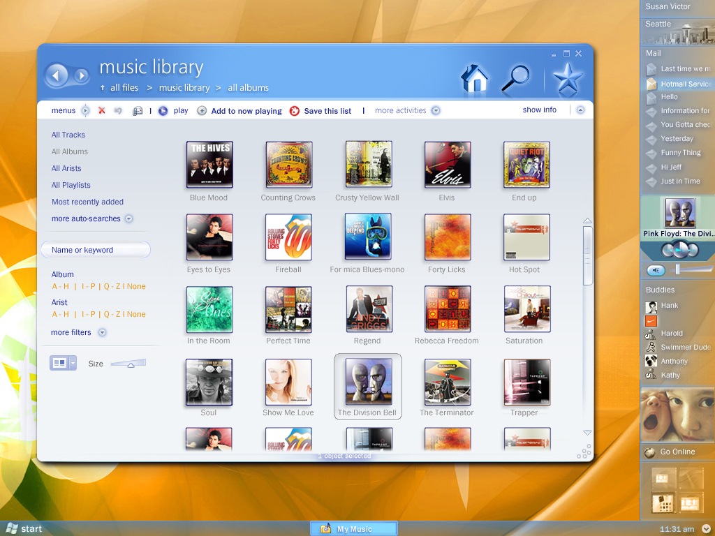Open the magnifying glass search icon

point(515,79)
